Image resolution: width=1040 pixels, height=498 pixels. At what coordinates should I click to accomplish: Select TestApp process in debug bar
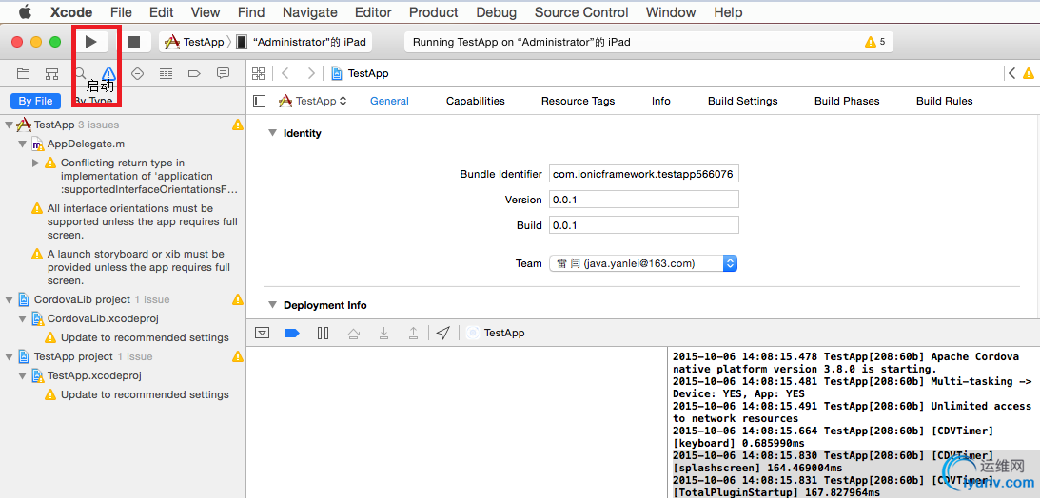click(496, 333)
